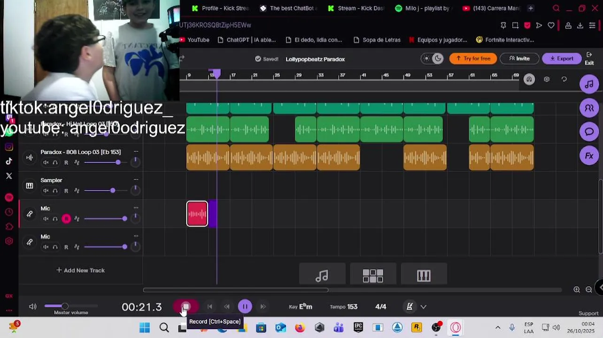Open the armed Mic track options menu
603x338 pixels.
136,208
